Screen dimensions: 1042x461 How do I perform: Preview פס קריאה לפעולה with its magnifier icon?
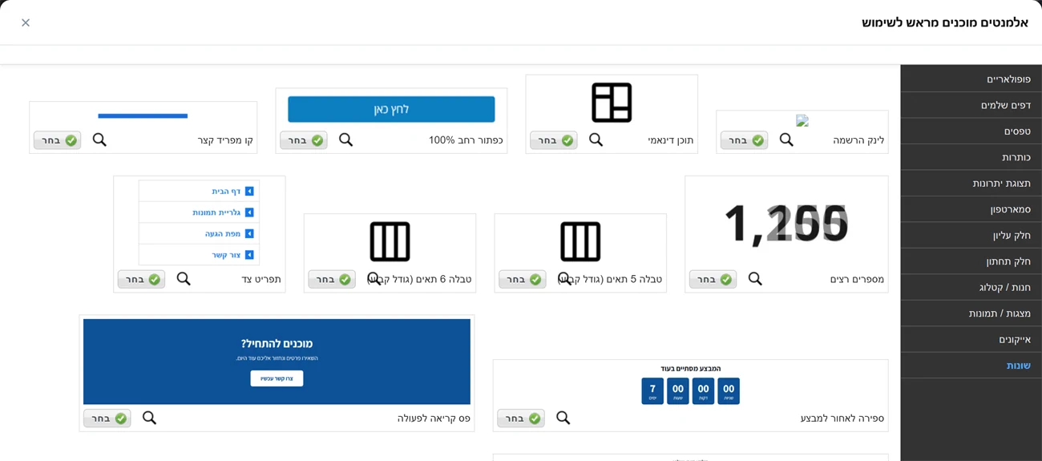coord(149,418)
